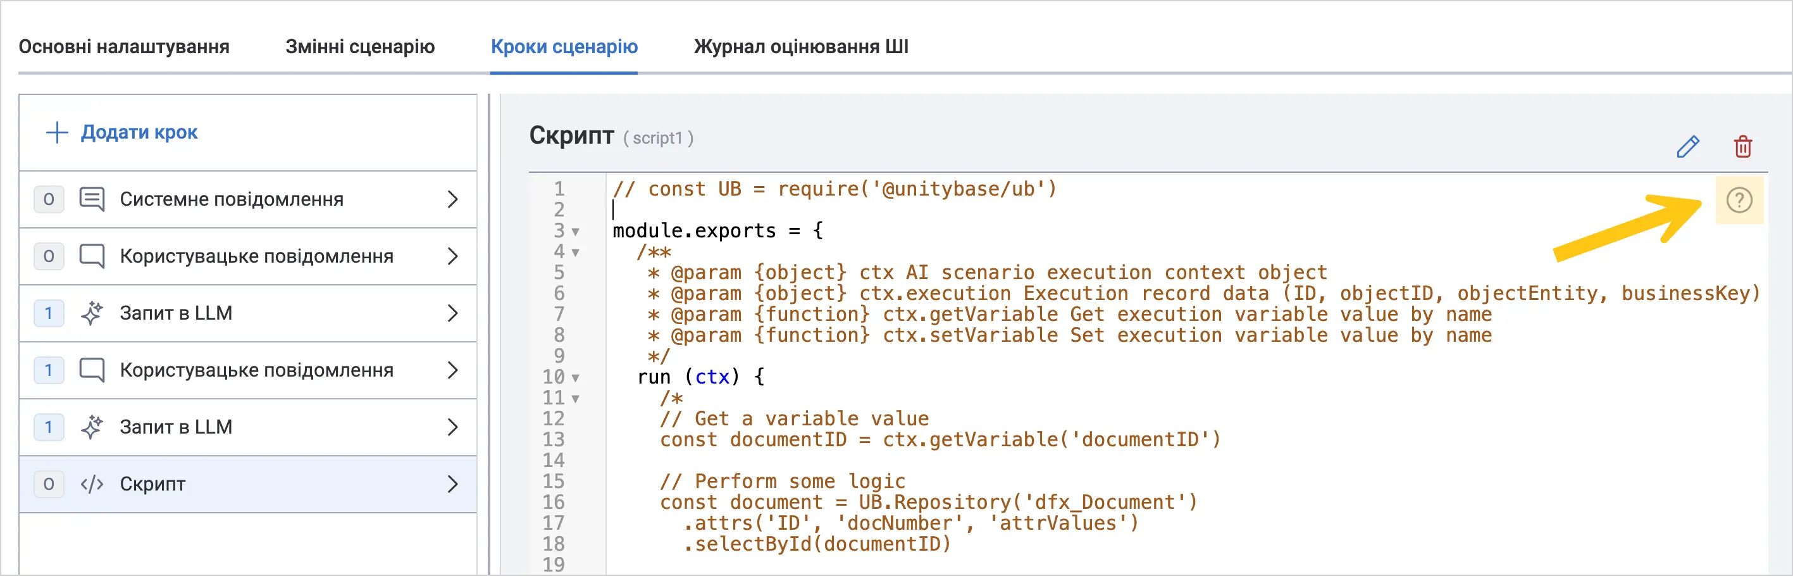This screenshot has width=1793, height=576.
Task: Expand the Скрипт step chevron arrow
Action: 452,484
